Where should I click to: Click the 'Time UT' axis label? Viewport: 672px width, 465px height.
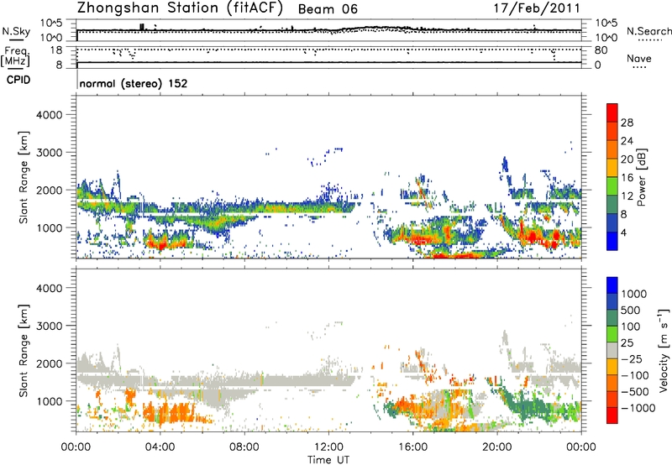328,459
